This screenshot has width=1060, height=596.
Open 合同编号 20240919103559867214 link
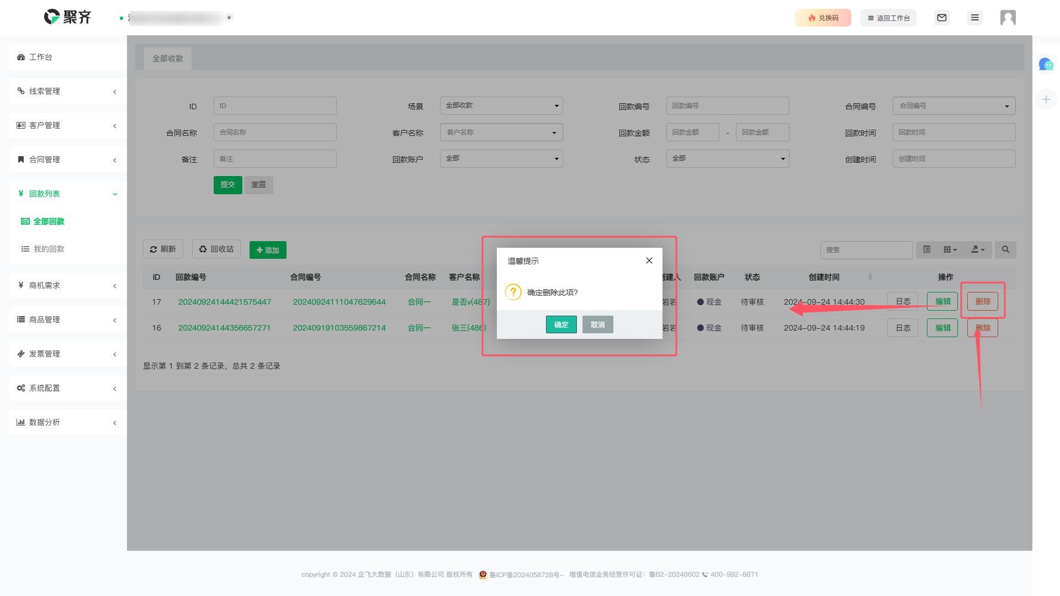[340, 328]
